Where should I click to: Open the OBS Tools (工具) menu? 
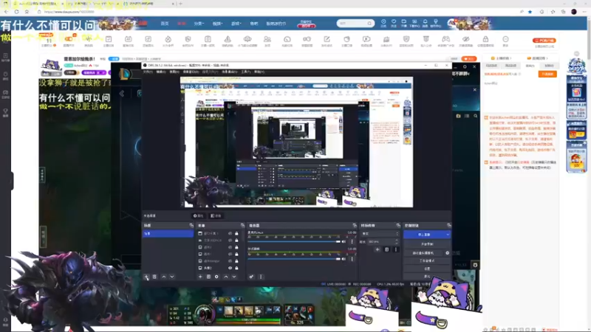tap(245, 72)
